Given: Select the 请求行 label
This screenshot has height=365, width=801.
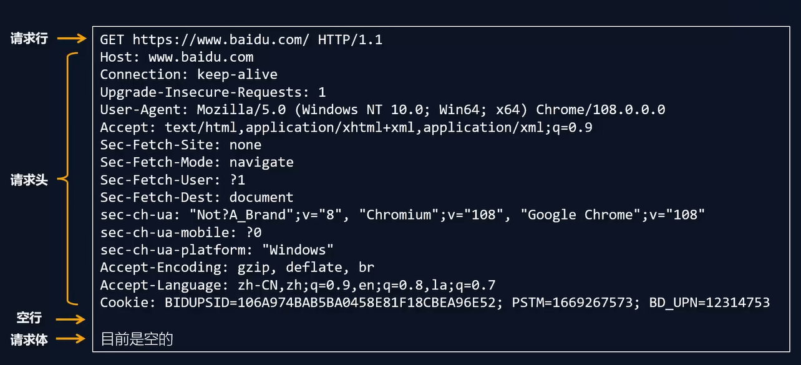Looking at the screenshot, I should [29, 39].
